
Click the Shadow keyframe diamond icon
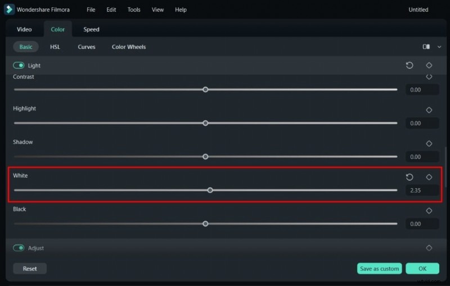[x=429, y=144]
